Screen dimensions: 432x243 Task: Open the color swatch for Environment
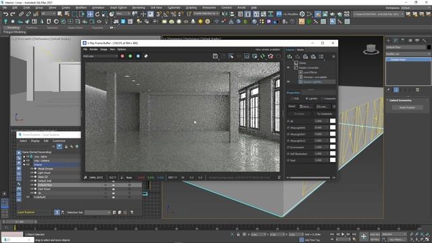coord(333,147)
